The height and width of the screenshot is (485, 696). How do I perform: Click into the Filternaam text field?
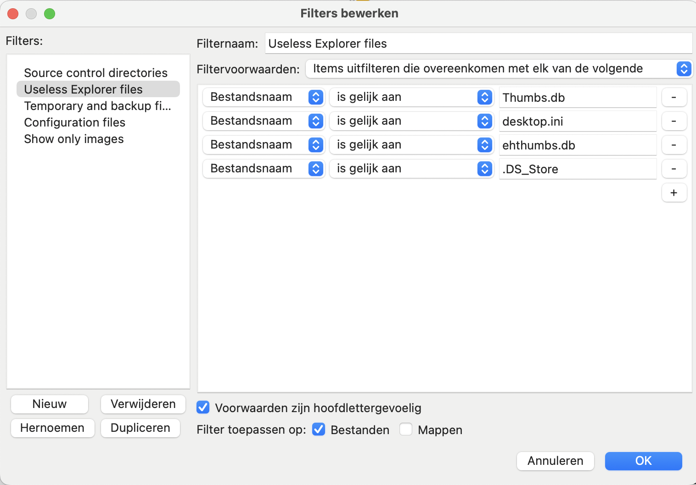[478, 44]
